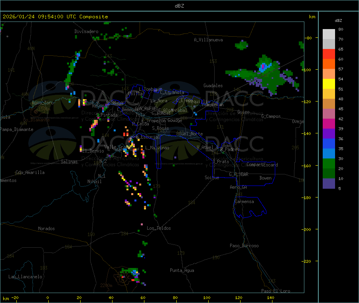Click the 100 km bottom axis label
The image size is (359, 303).
coord(207,297)
